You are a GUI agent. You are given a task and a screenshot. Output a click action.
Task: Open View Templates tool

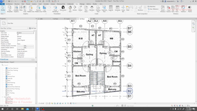coord(10,9)
